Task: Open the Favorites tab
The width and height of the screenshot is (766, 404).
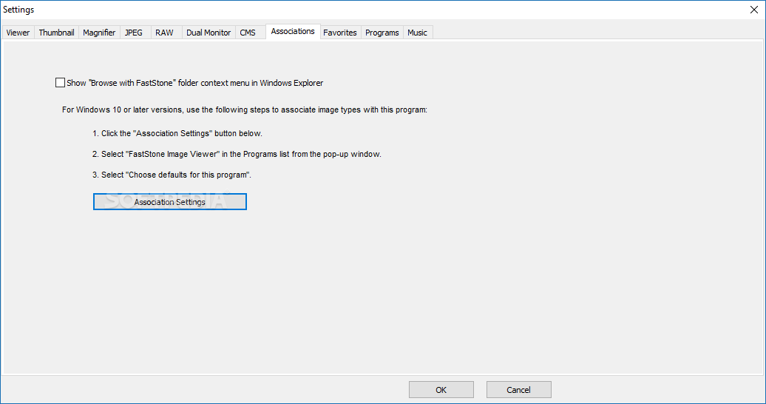Action: (x=340, y=33)
